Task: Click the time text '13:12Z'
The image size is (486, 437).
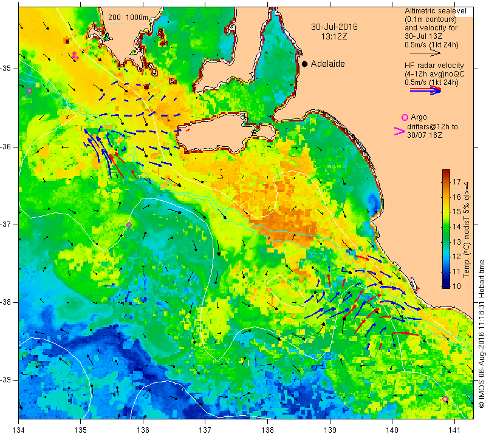Action: [334, 36]
